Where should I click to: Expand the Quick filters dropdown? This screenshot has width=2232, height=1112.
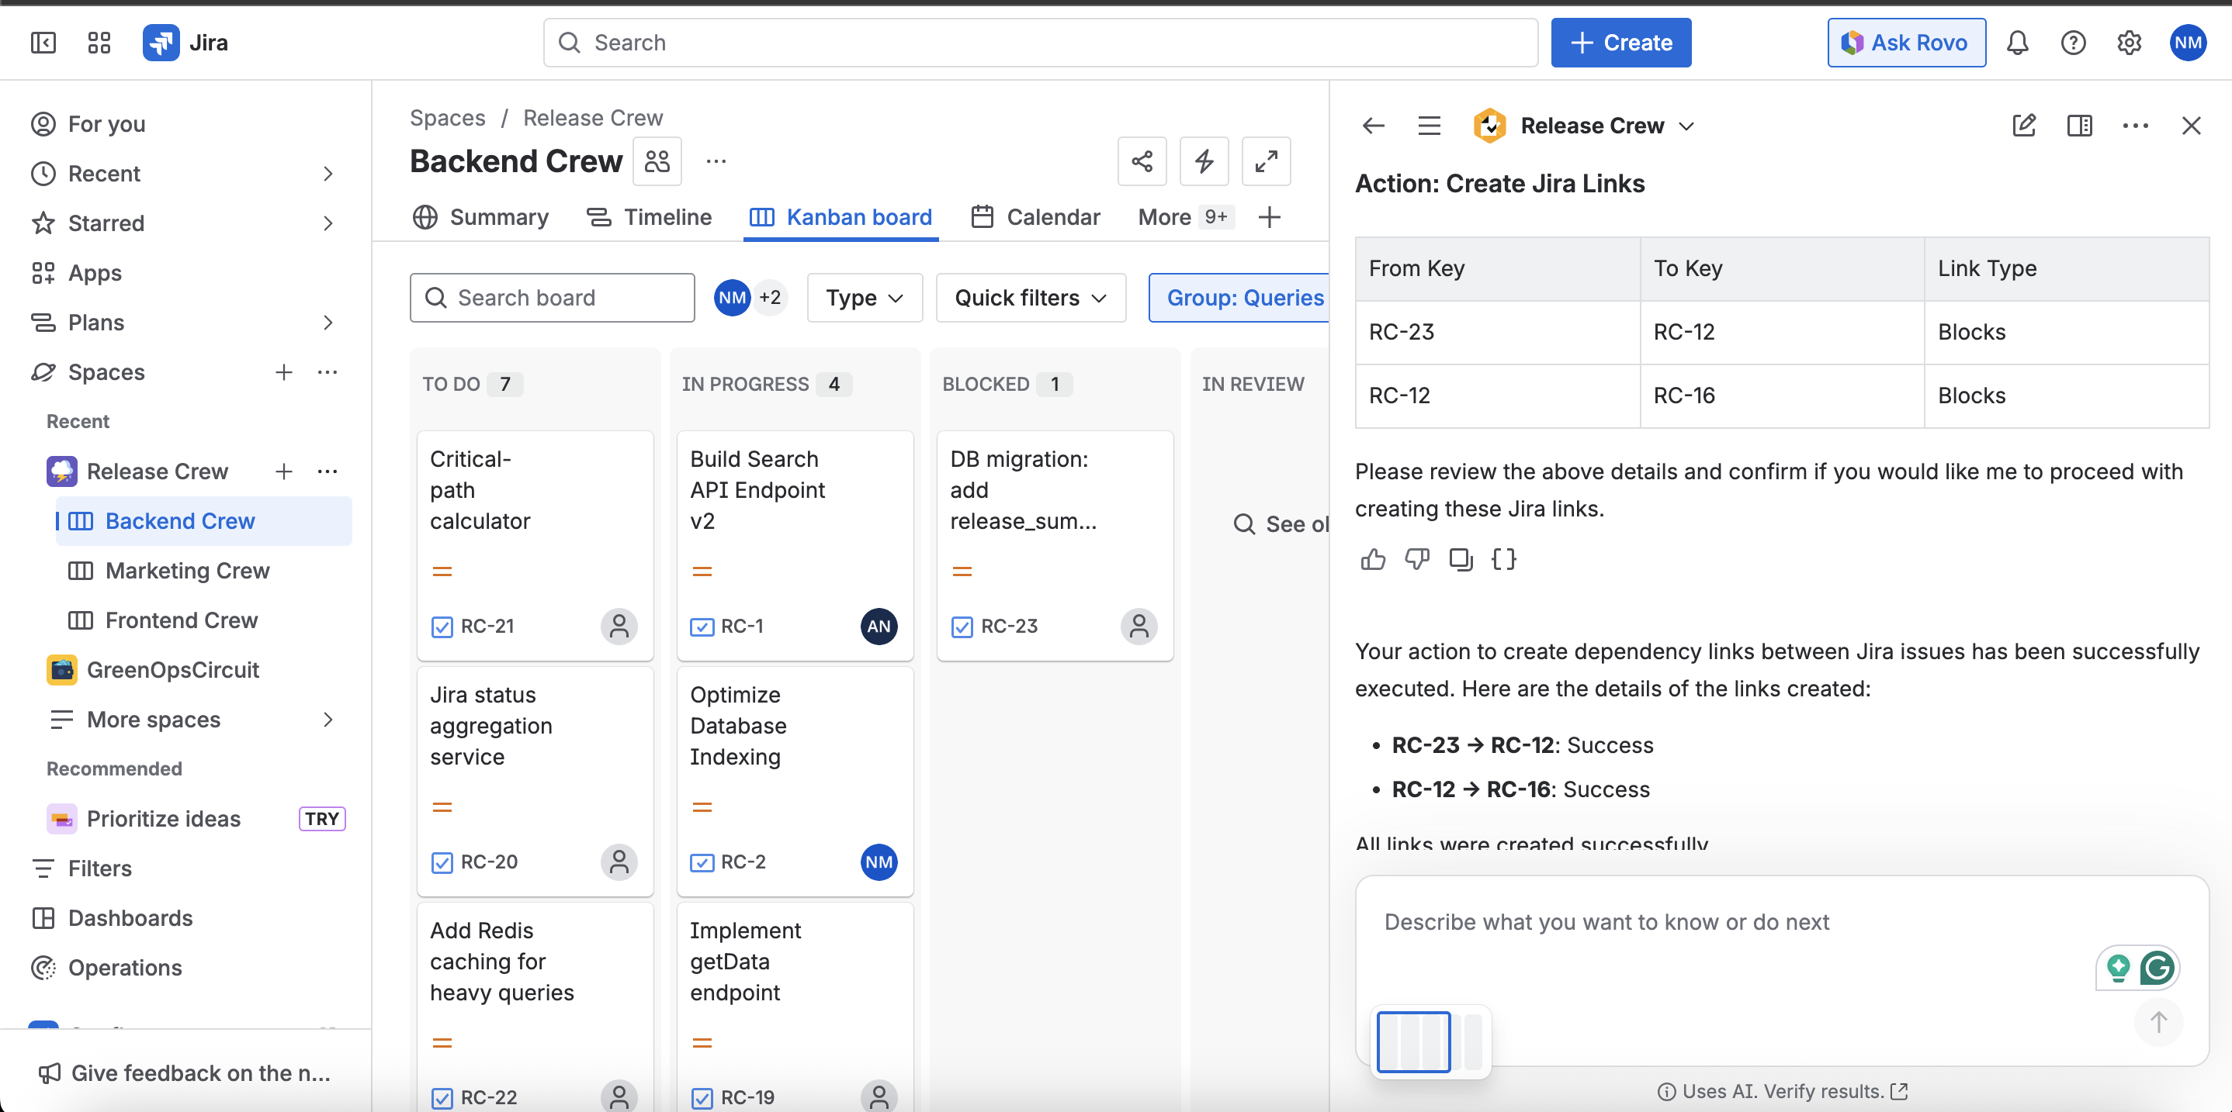coord(1030,298)
